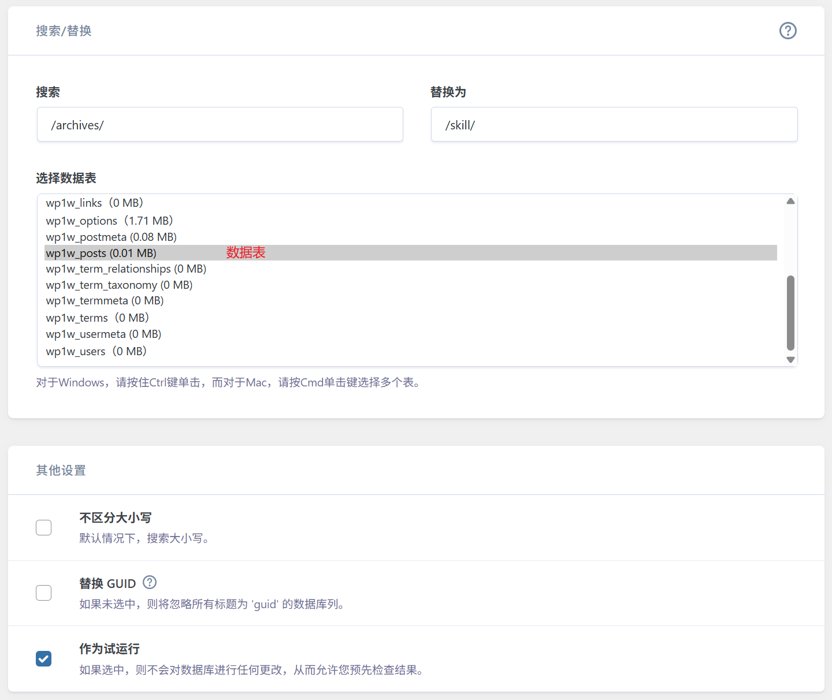The height and width of the screenshot is (700, 832).
Task: Click the 搜索 input containing /archives/
Action: point(220,125)
